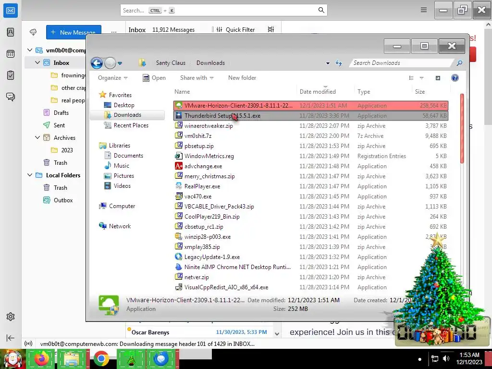The image size is (492, 369).
Task: Open recent pages dropdown arrow
Action: [x=120, y=63]
